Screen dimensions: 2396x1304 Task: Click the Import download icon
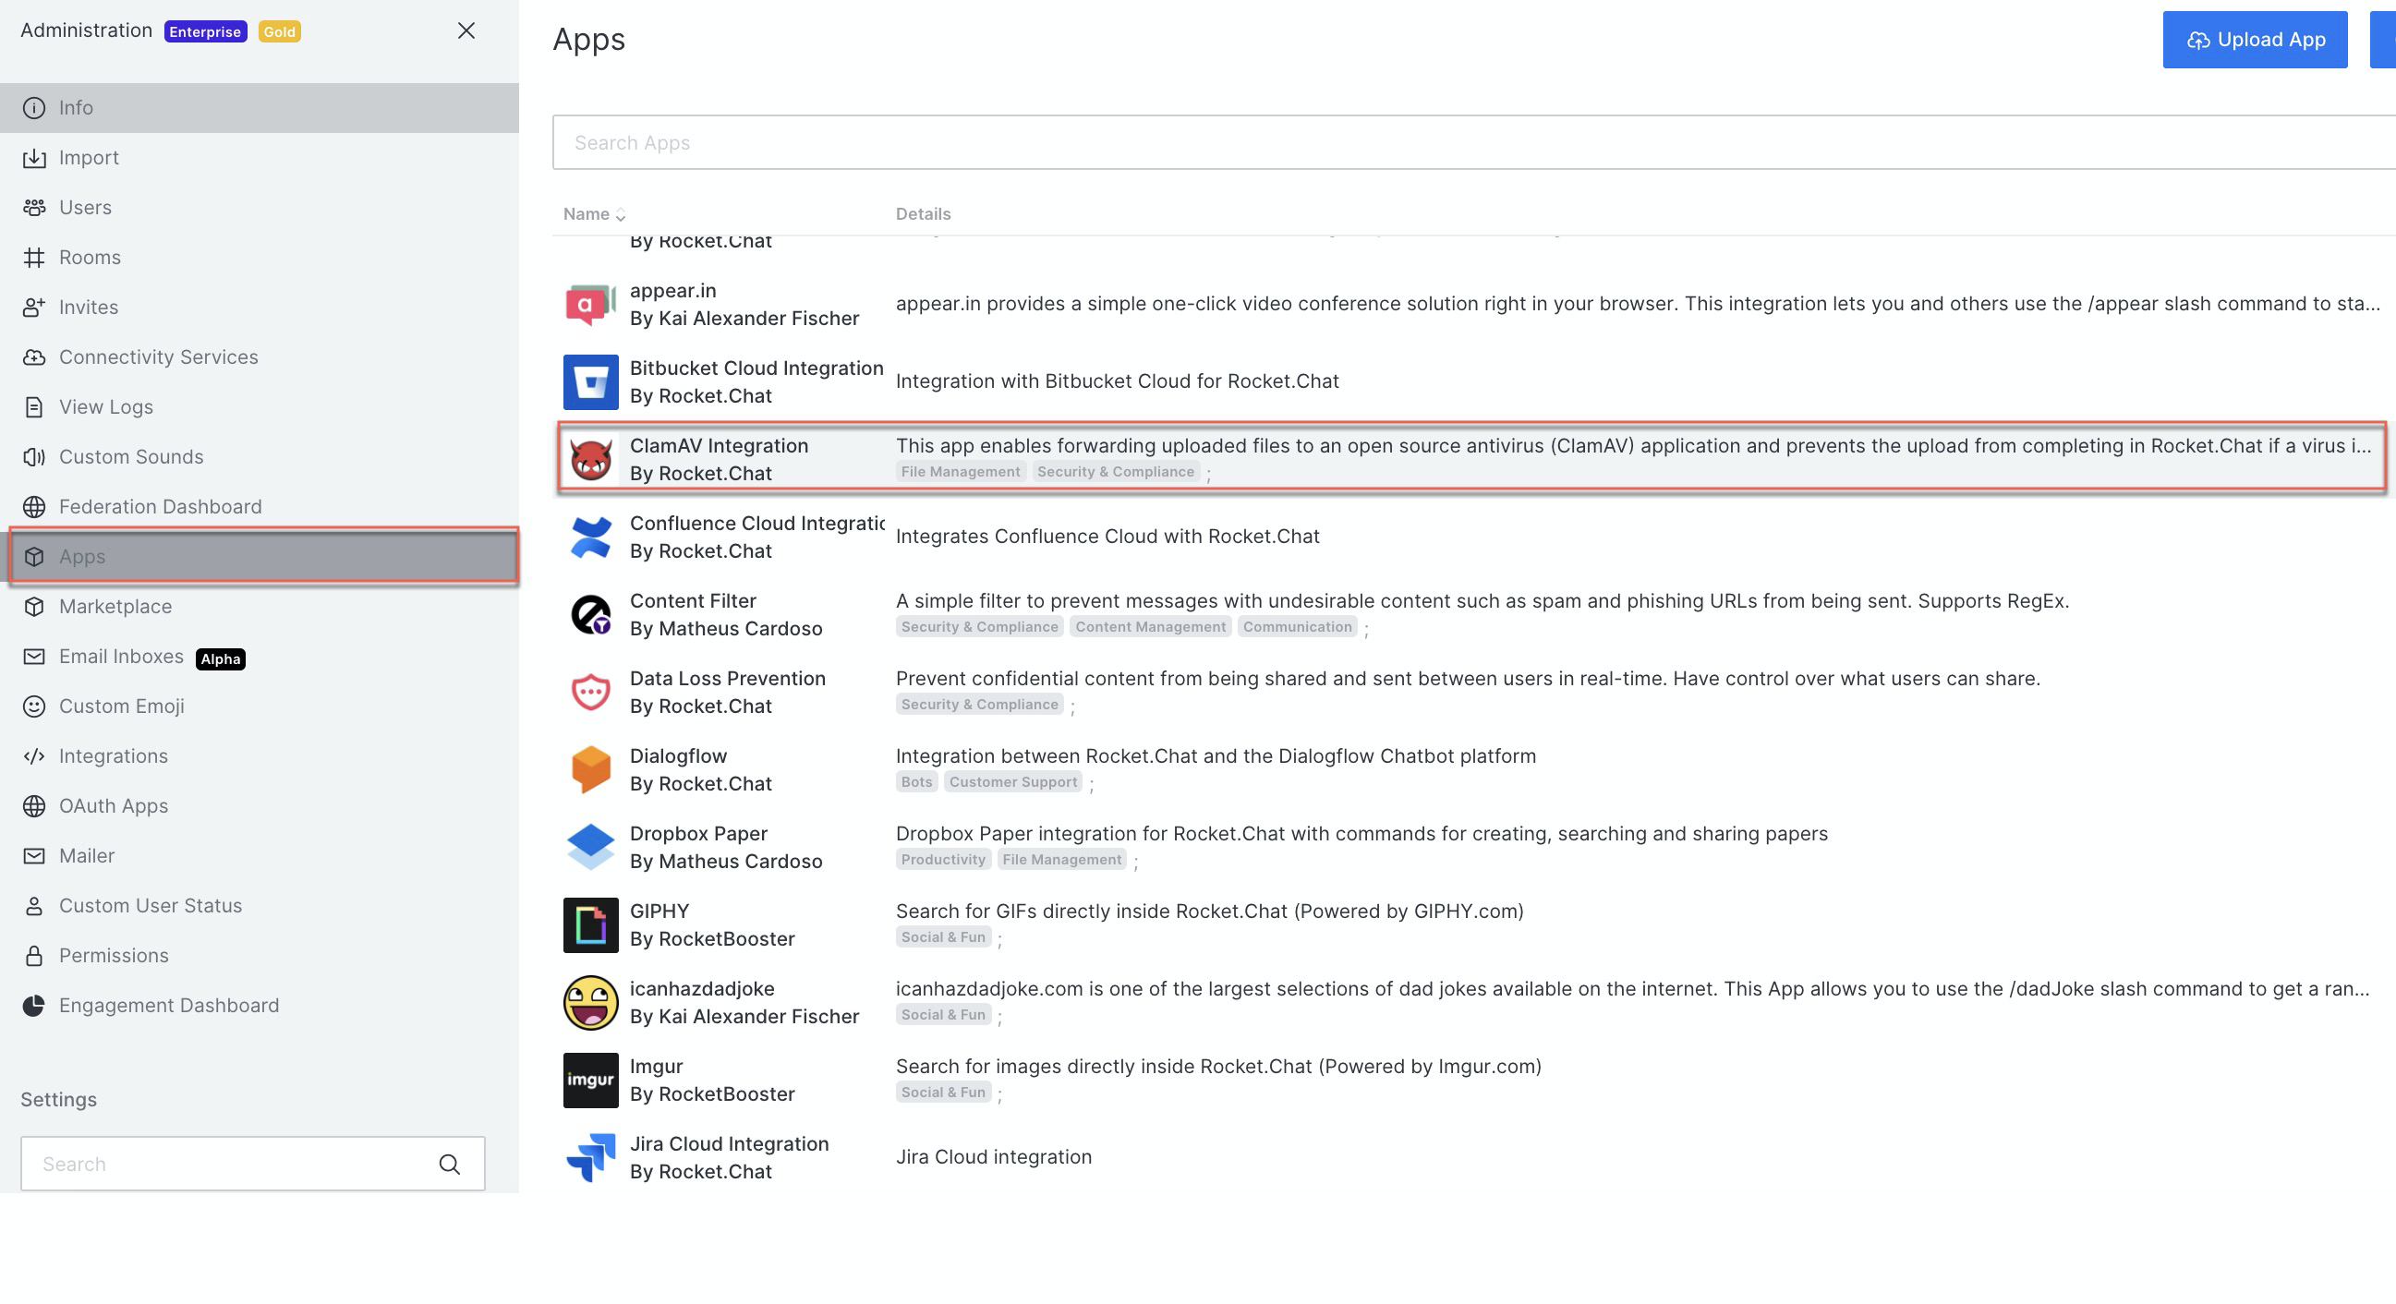point(33,158)
